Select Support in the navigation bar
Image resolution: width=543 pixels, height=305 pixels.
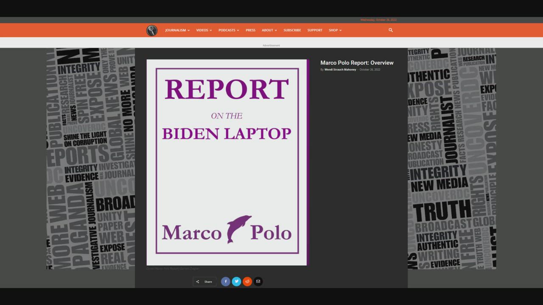tap(315, 30)
